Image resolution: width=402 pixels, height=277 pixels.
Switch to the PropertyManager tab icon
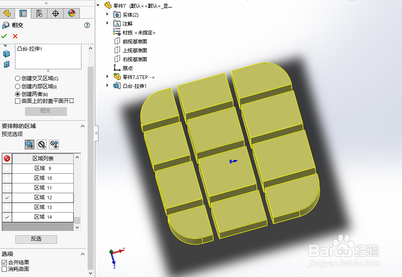click(x=23, y=13)
